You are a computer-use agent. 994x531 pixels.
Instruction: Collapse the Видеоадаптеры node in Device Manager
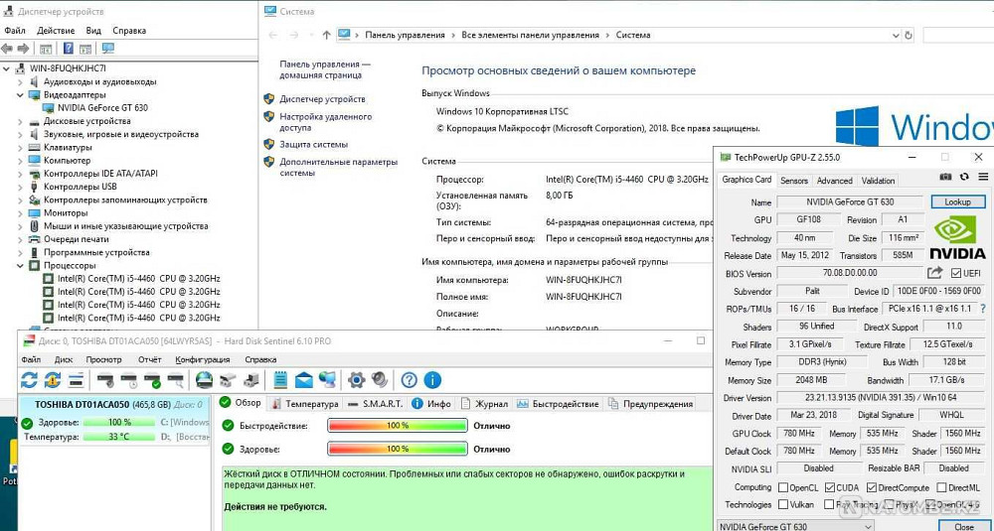(20, 95)
